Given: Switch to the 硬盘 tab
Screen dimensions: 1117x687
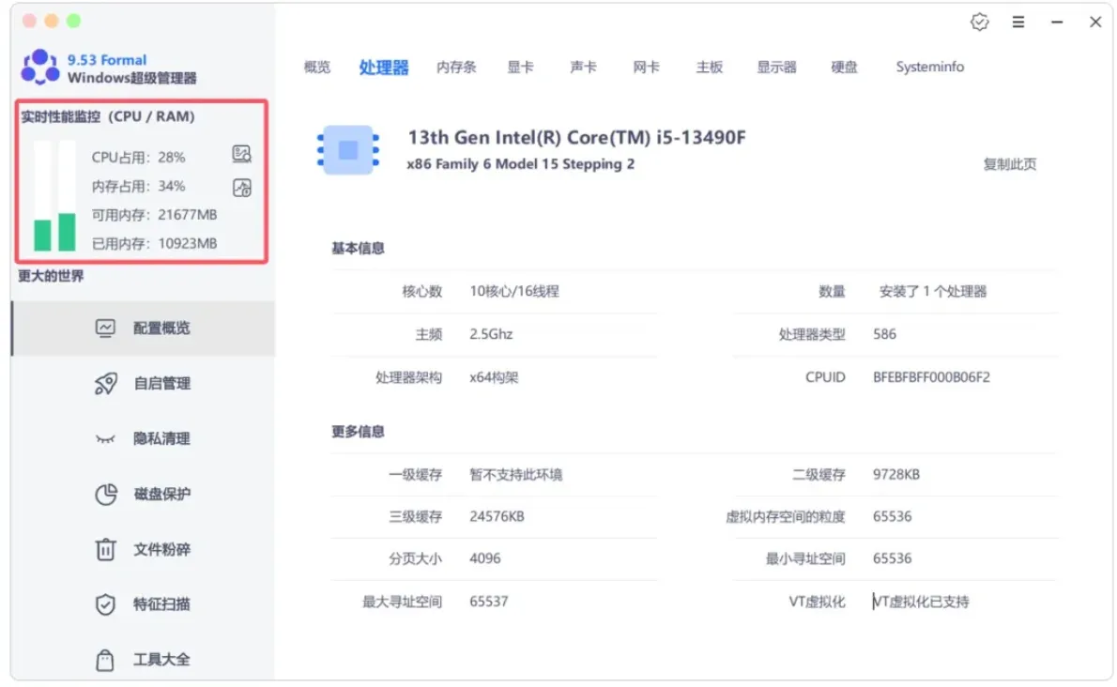Looking at the screenshot, I should [x=844, y=68].
